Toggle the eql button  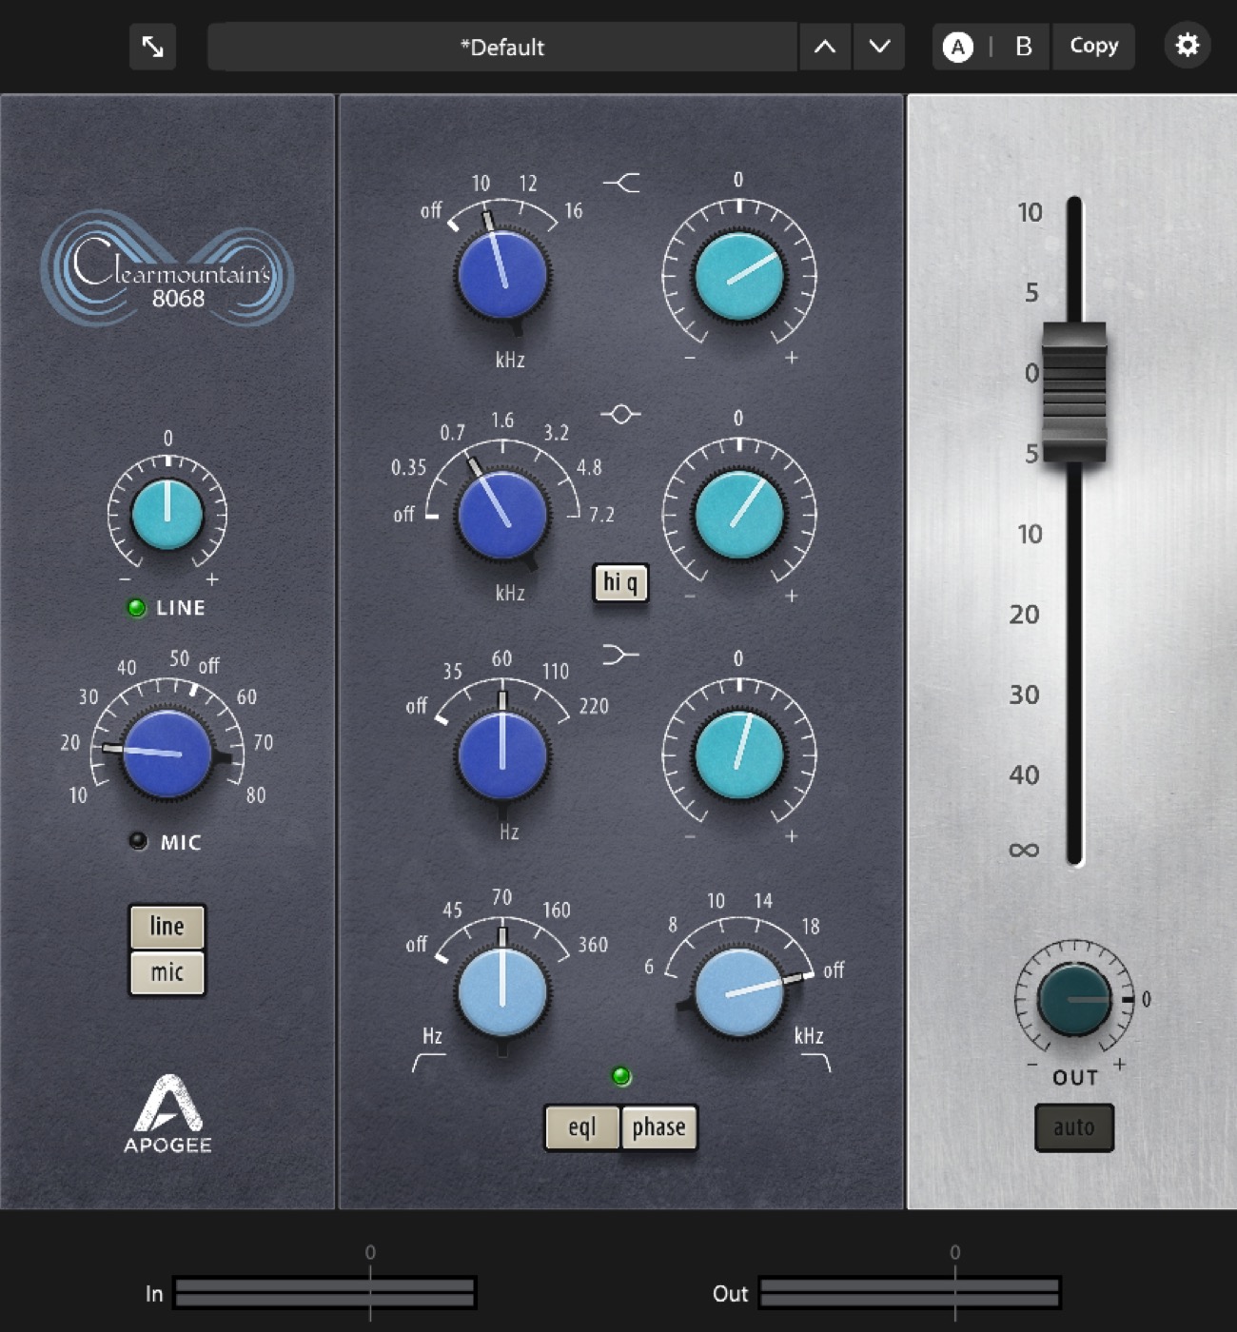[x=582, y=1127]
